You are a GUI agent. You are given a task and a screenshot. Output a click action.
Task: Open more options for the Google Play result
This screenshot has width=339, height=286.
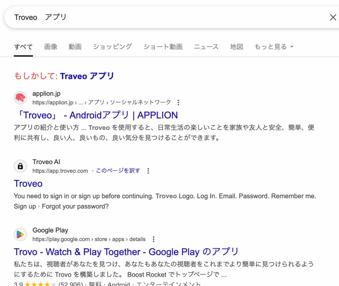[154, 239]
